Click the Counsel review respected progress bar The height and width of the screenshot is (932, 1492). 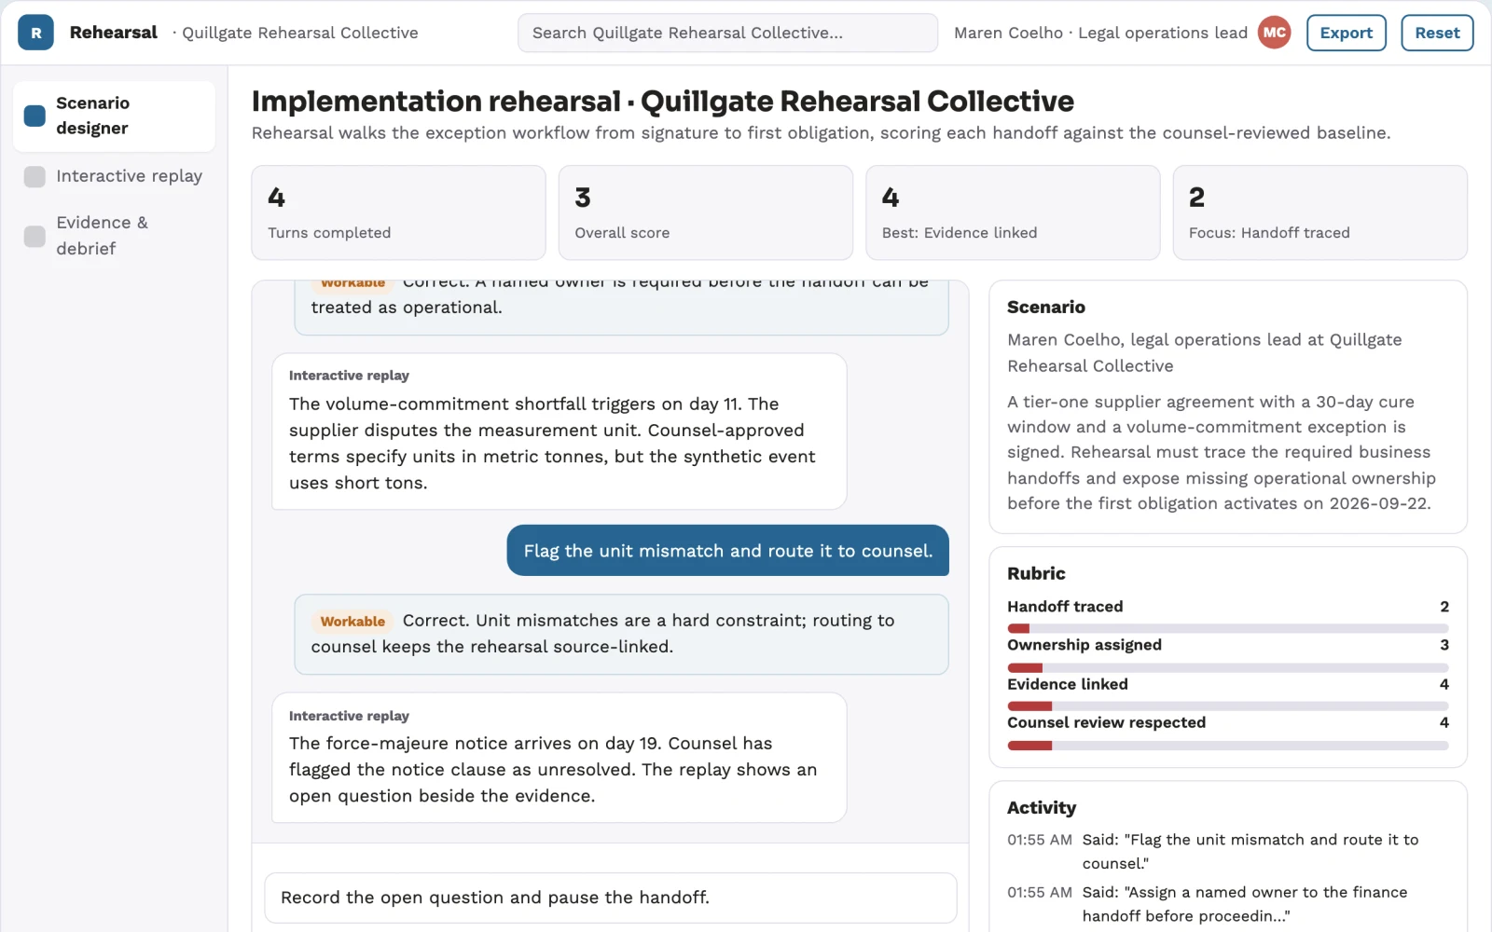(x=1228, y=746)
